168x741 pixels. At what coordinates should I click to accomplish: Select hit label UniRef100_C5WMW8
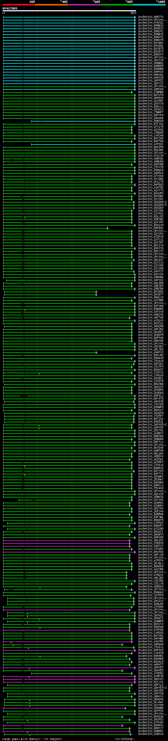pos(151,92)
